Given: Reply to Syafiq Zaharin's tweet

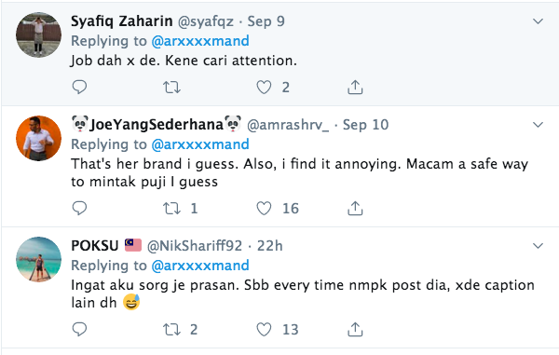Looking at the screenshot, I should point(79,87).
